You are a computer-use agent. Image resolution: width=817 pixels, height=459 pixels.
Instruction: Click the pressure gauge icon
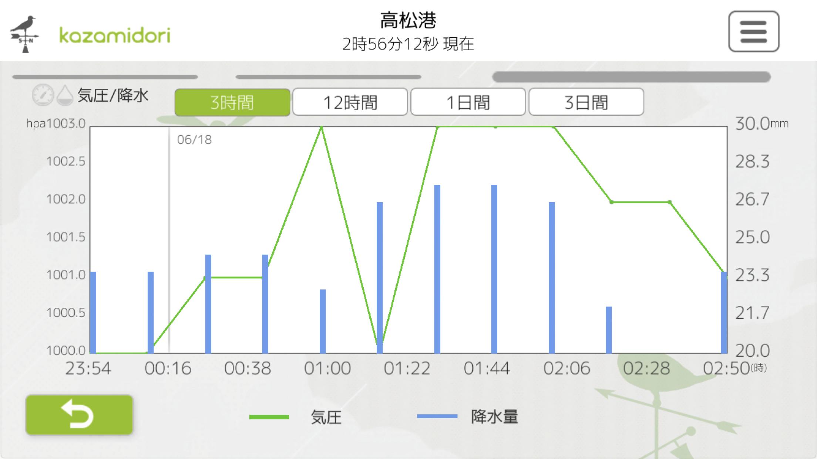[x=43, y=95]
